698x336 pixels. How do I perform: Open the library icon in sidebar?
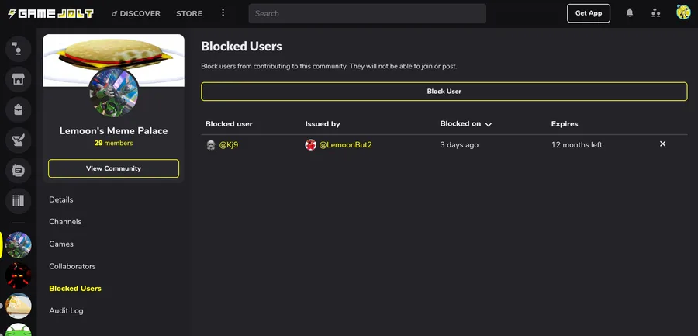18,201
